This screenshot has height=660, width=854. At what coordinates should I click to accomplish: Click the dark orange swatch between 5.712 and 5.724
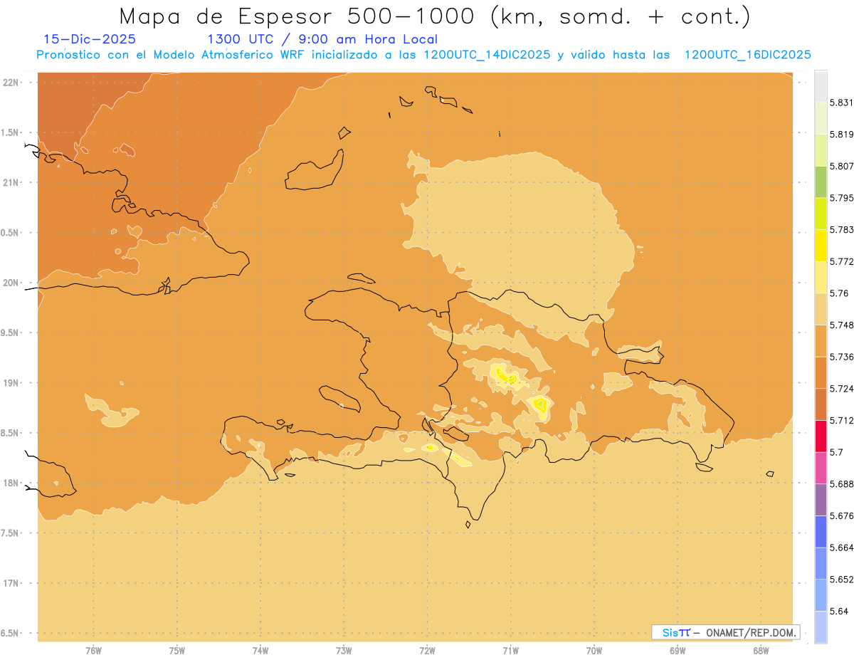click(821, 404)
